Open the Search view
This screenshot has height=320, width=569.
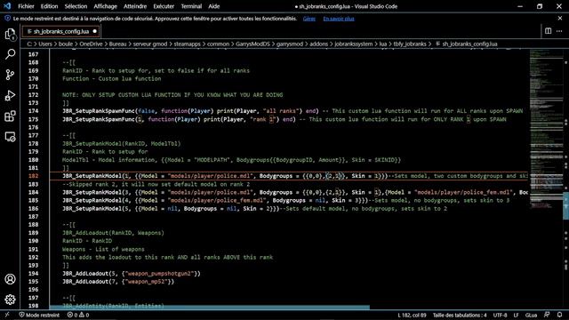(10, 54)
